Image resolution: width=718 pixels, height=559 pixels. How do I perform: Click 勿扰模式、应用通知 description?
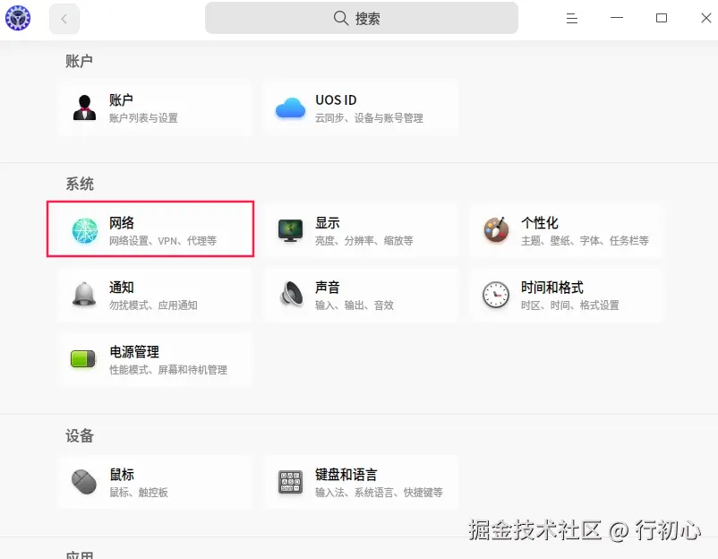153,305
